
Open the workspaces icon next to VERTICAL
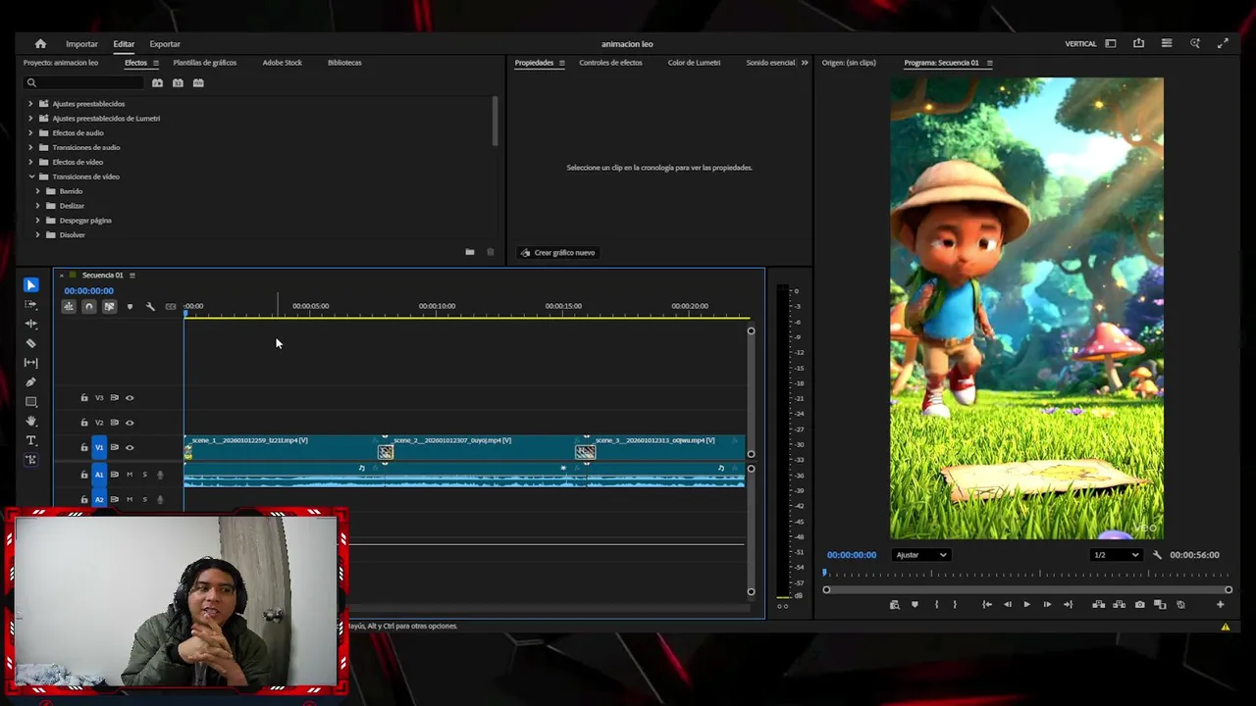[1111, 44]
